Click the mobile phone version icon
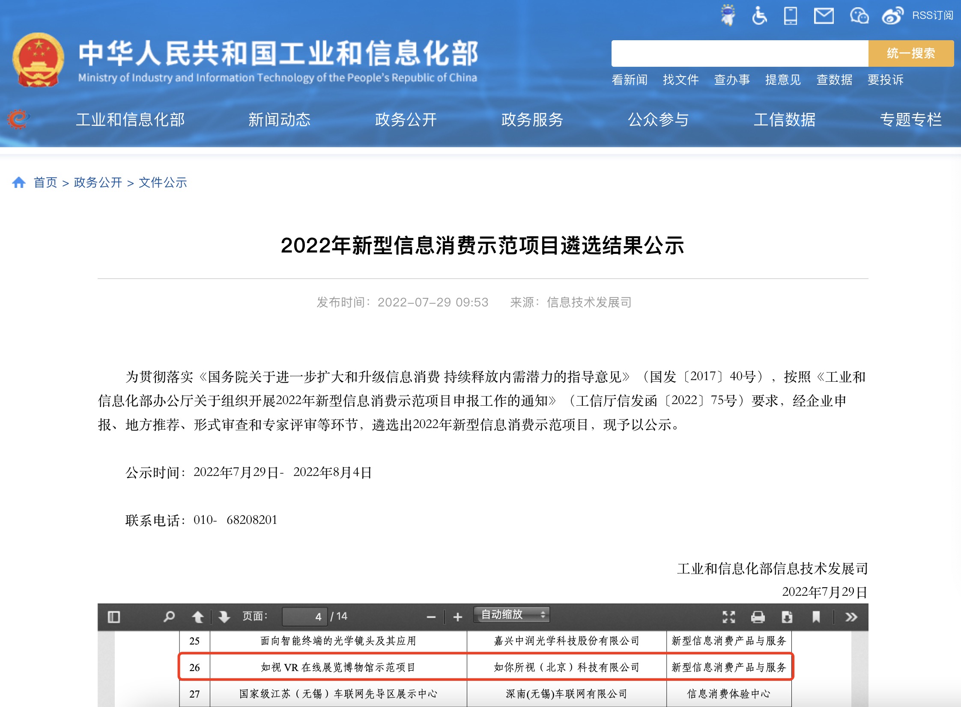Viewport: 961px width, 707px height. [x=791, y=16]
